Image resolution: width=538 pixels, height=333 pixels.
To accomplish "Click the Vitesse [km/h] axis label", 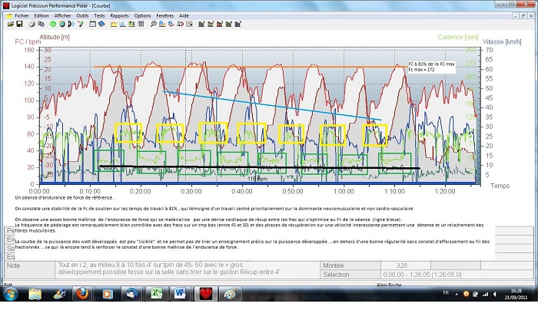I will [502, 41].
